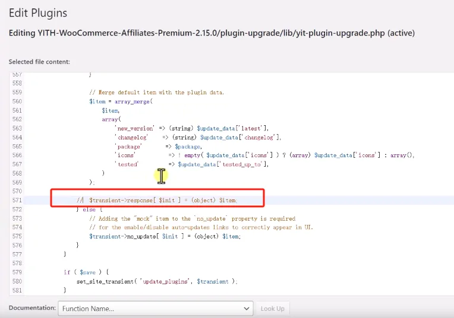Click the '$item = array_merge(' line
Image resolution: width=454 pixels, height=318 pixels.
[121, 101]
